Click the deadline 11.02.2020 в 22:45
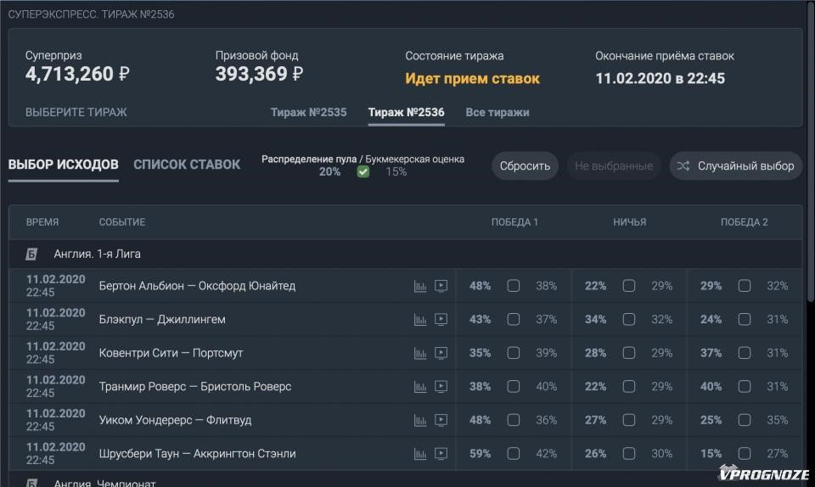Viewport: 815px width, 487px height. pyautogui.click(x=660, y=78)
